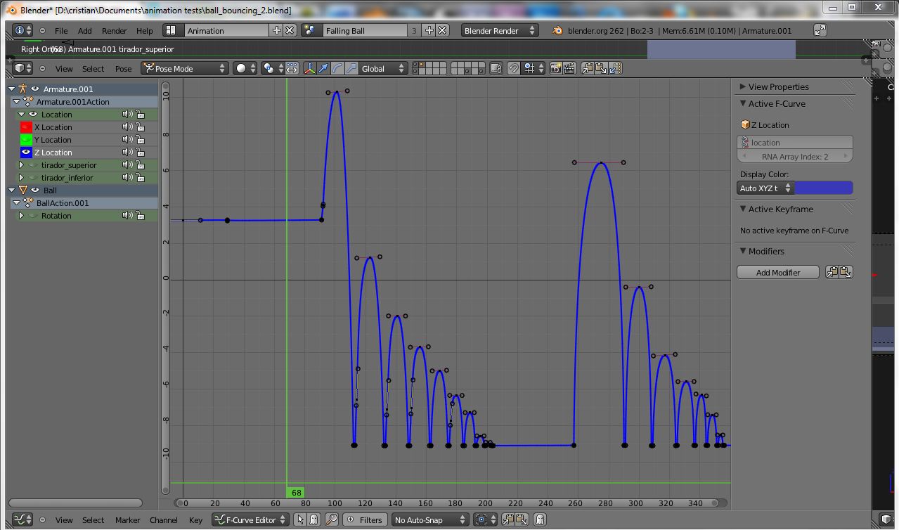Open the Channel menu in graph editor

(x=164, y=519)
